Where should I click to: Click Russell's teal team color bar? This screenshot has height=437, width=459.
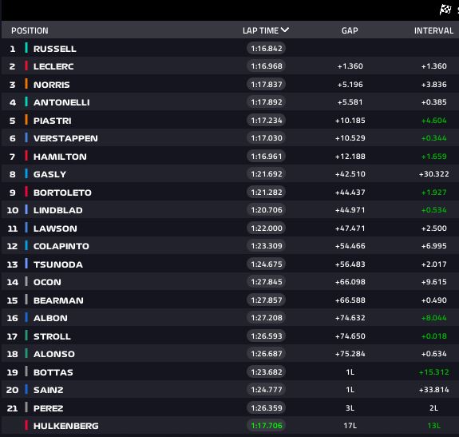pos(26,48)
